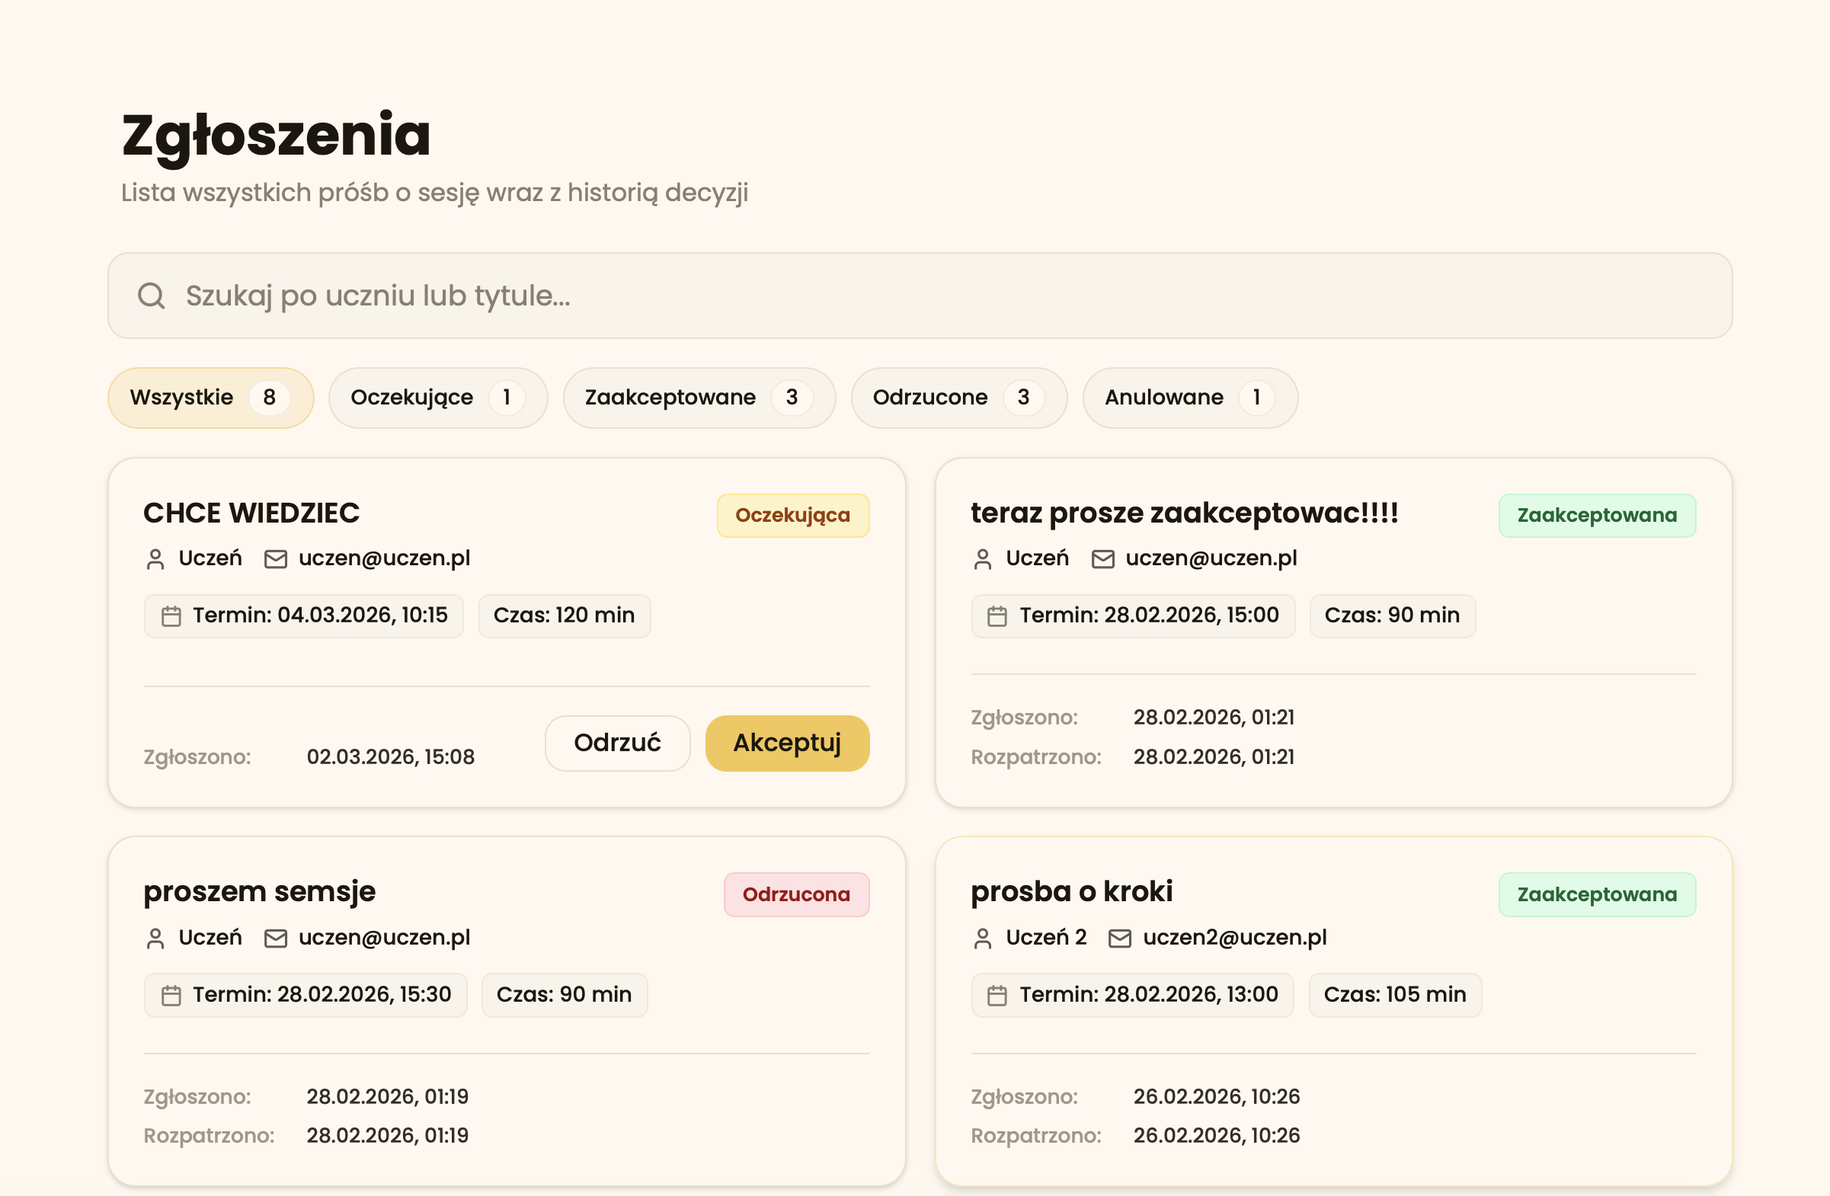This screenshot has height=1196, width=1830.
Task: Focus the Szukaj po uczniu search field
Action: pos(923,296)
